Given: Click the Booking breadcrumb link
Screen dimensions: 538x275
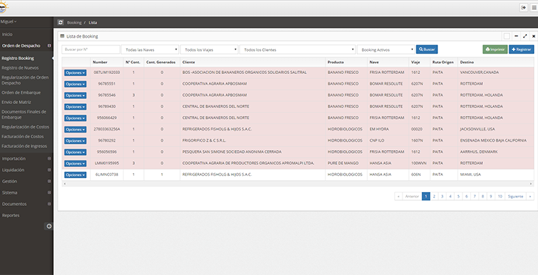Looking at the screenshot, I should tap(74, 22).
